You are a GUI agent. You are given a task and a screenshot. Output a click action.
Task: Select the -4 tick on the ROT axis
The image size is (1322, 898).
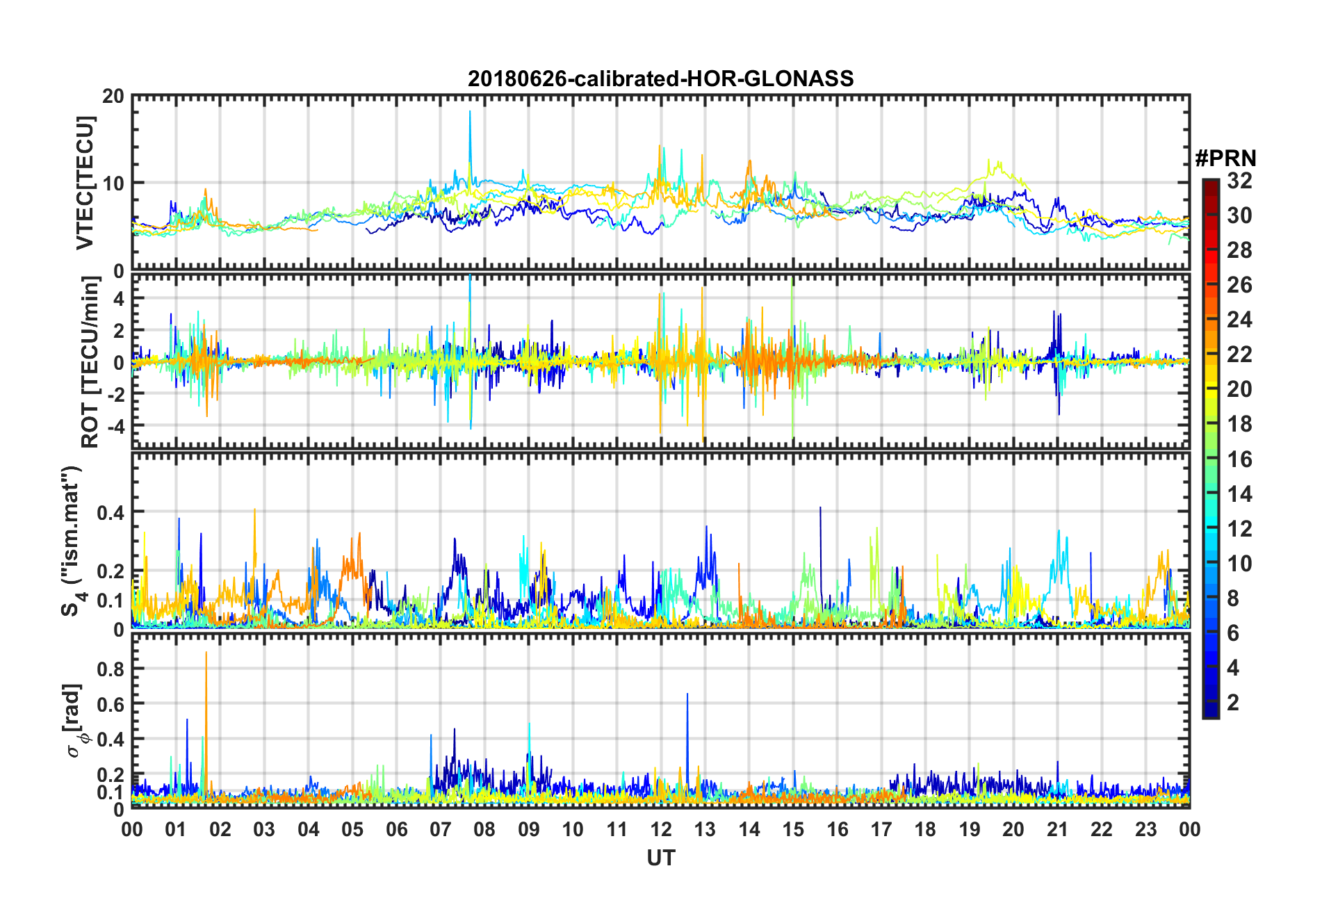pos(115,425)
